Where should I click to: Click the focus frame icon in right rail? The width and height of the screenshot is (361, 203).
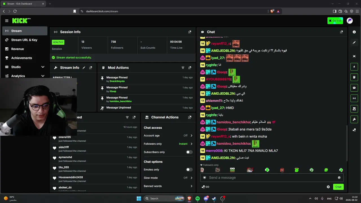tap(354, 56)
